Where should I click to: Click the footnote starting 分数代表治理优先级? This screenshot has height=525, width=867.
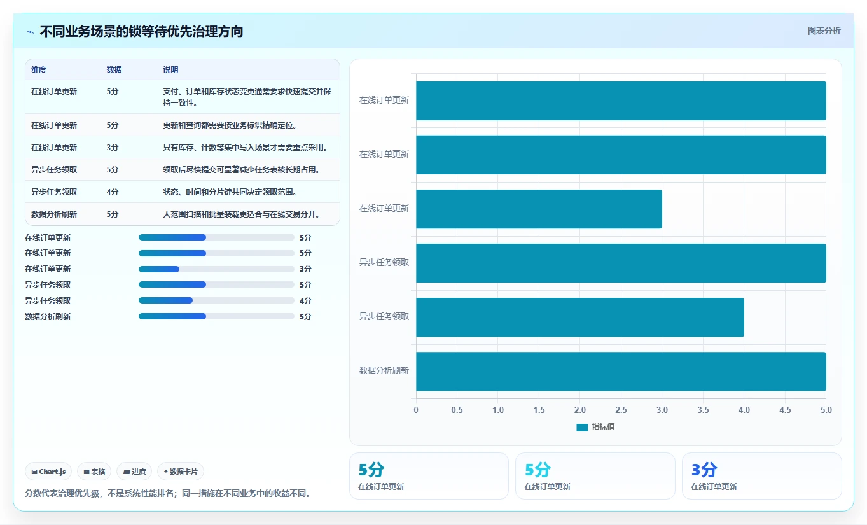[169, 494]
